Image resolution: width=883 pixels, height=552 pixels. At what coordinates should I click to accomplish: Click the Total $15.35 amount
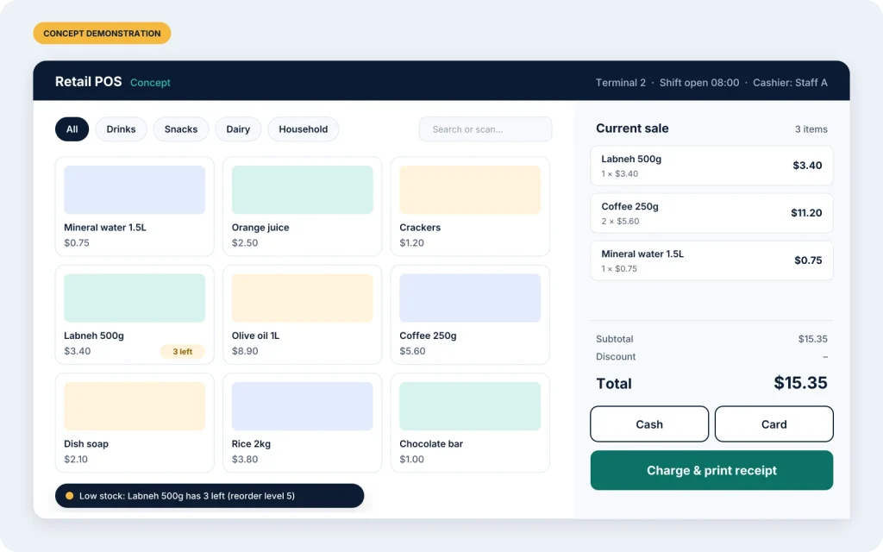pos(800,383)
